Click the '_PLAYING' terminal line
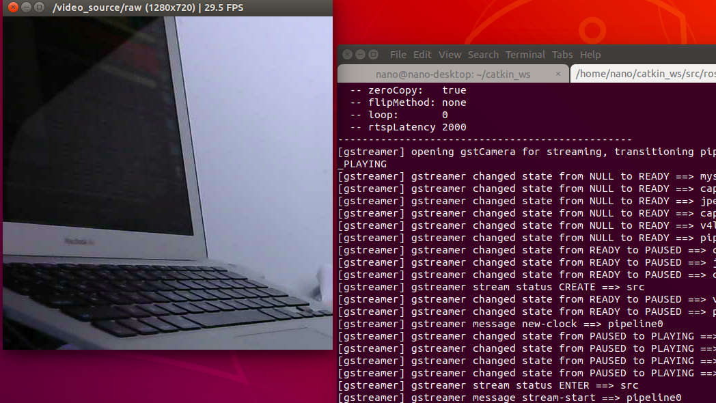This screenshot has width=716, height=403. (362, 165)
